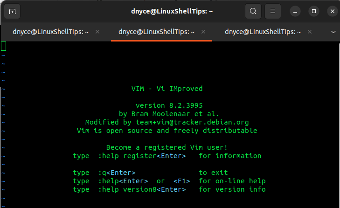Click the ':help version8<Enter>' text
The height and width of the screenshot is (208, 340).
click(x=142, y=189)
